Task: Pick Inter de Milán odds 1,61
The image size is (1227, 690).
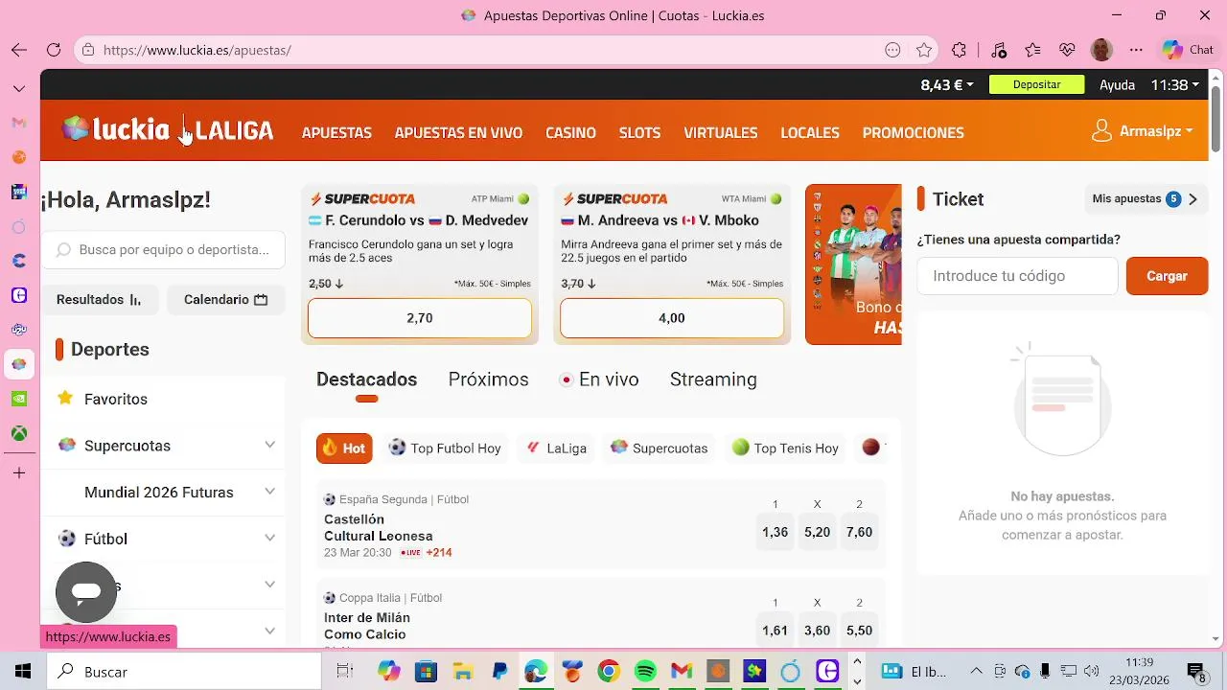Action: [775, 631]
